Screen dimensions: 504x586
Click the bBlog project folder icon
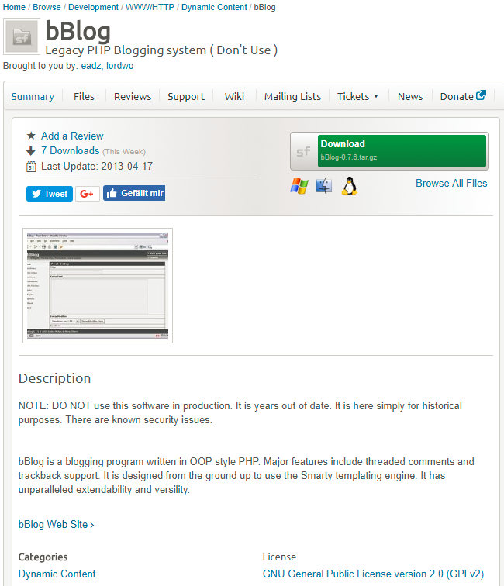(x=22, y=36)
